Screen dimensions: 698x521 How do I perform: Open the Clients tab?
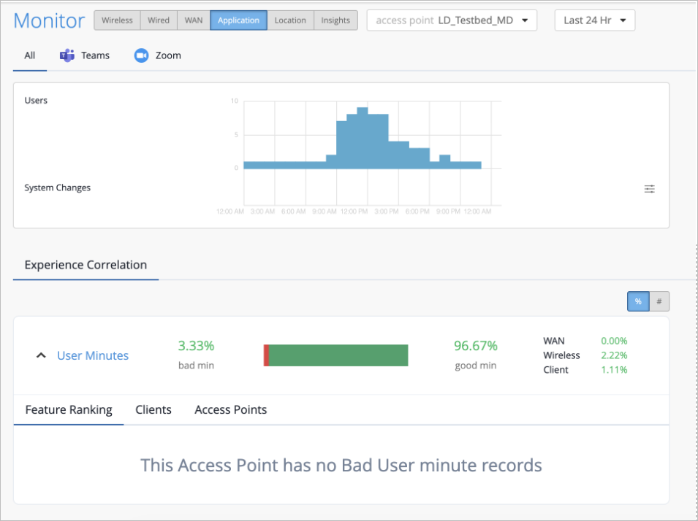[153, 409]
